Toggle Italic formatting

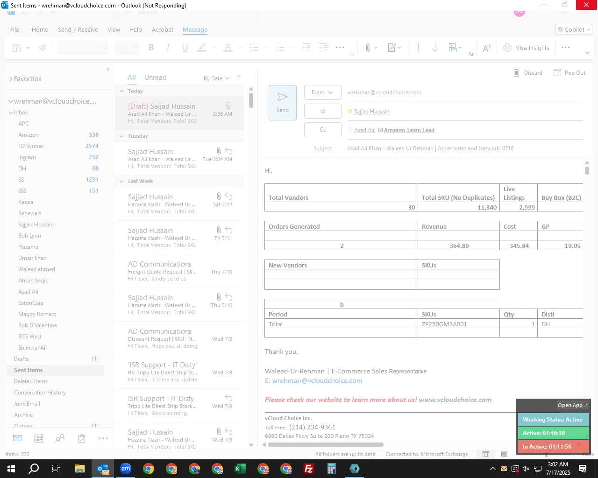pyautogui.click(x=168, y=48)
